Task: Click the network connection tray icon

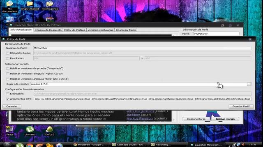Action: point(238,145)
